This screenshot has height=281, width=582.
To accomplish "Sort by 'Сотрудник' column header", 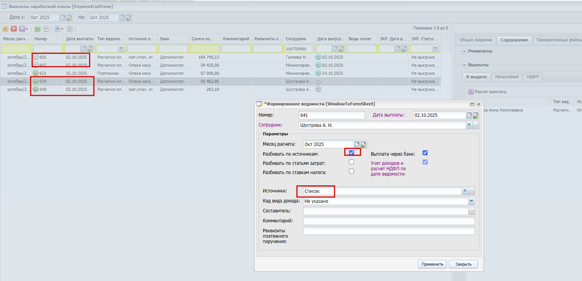I will [x=299, y=39].
